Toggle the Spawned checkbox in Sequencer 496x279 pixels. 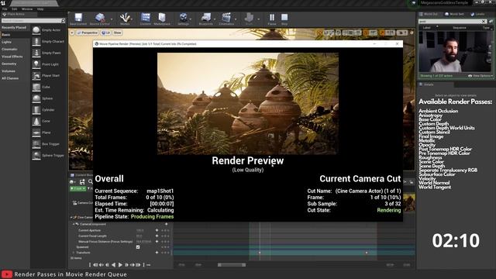[138, 247]
